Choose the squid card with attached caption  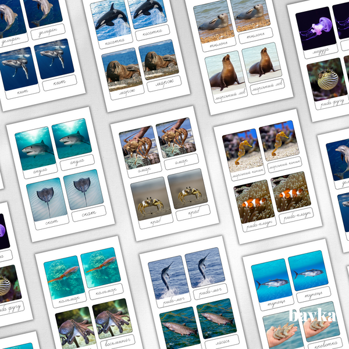click(65, 282)
